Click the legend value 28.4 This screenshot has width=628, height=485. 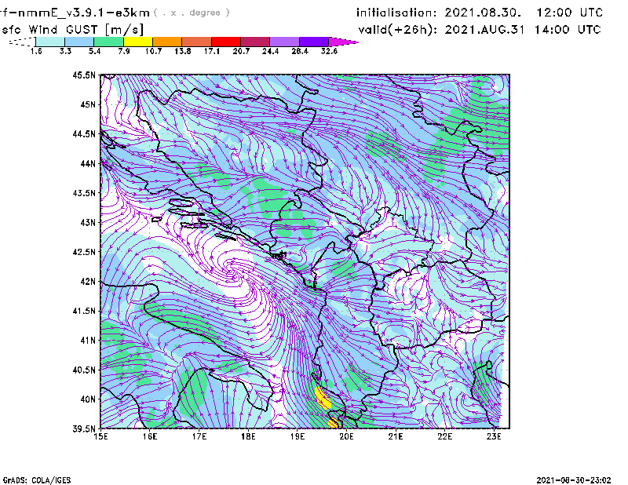point(300,51)
